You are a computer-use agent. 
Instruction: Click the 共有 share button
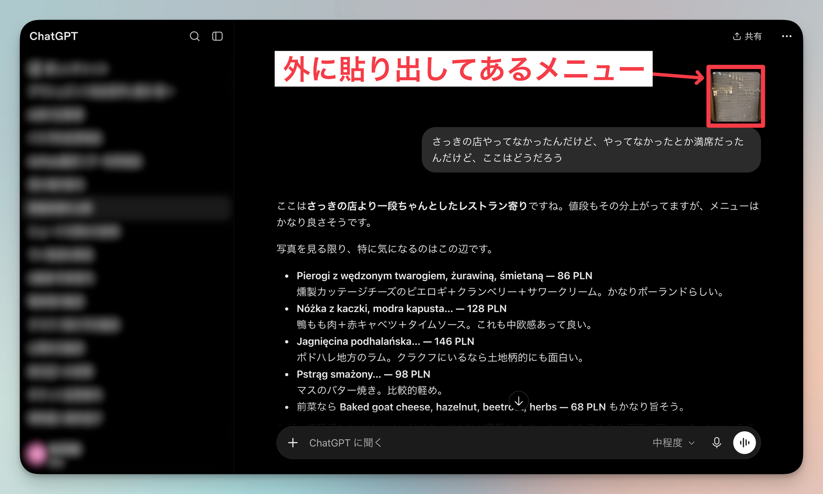[747, 36]
